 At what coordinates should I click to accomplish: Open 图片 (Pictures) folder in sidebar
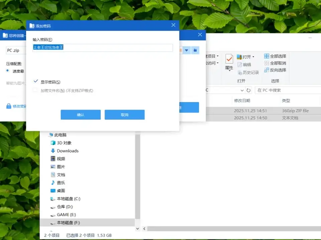[58, 167]
